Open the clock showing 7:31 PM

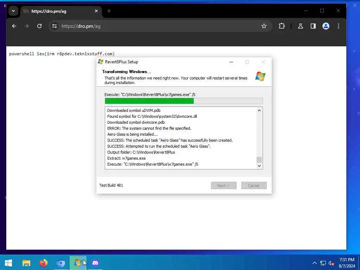pyautogui.click(x=347, y=263)
